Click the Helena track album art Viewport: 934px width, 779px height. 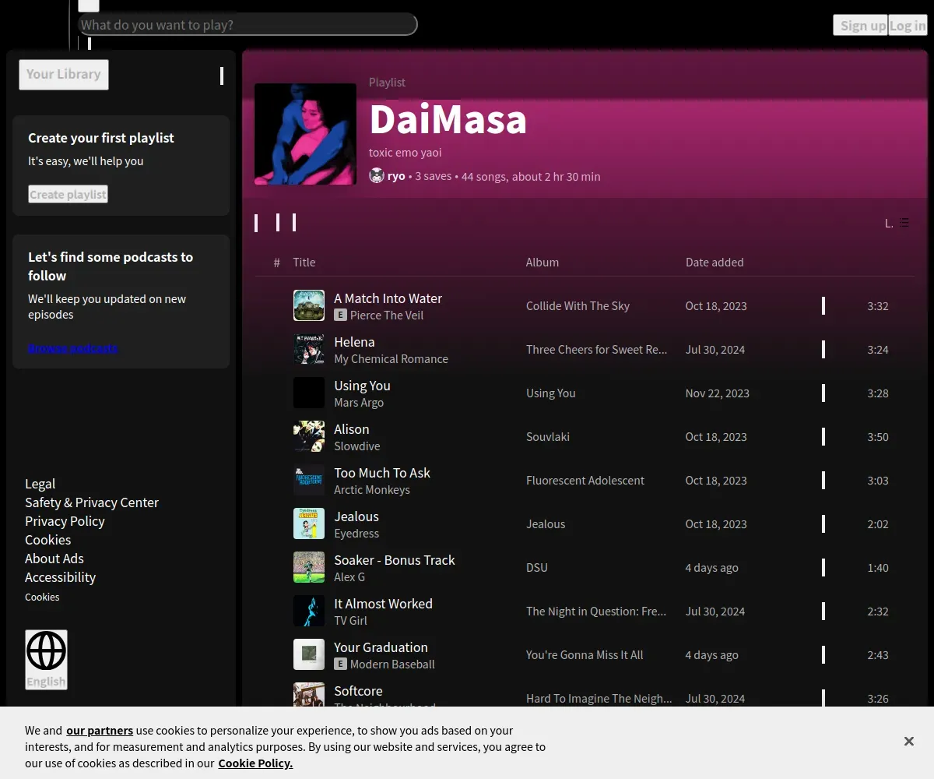(x=309, y=349)
